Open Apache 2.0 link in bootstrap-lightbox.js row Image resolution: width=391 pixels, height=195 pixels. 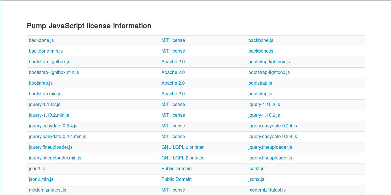pos(173,62)
